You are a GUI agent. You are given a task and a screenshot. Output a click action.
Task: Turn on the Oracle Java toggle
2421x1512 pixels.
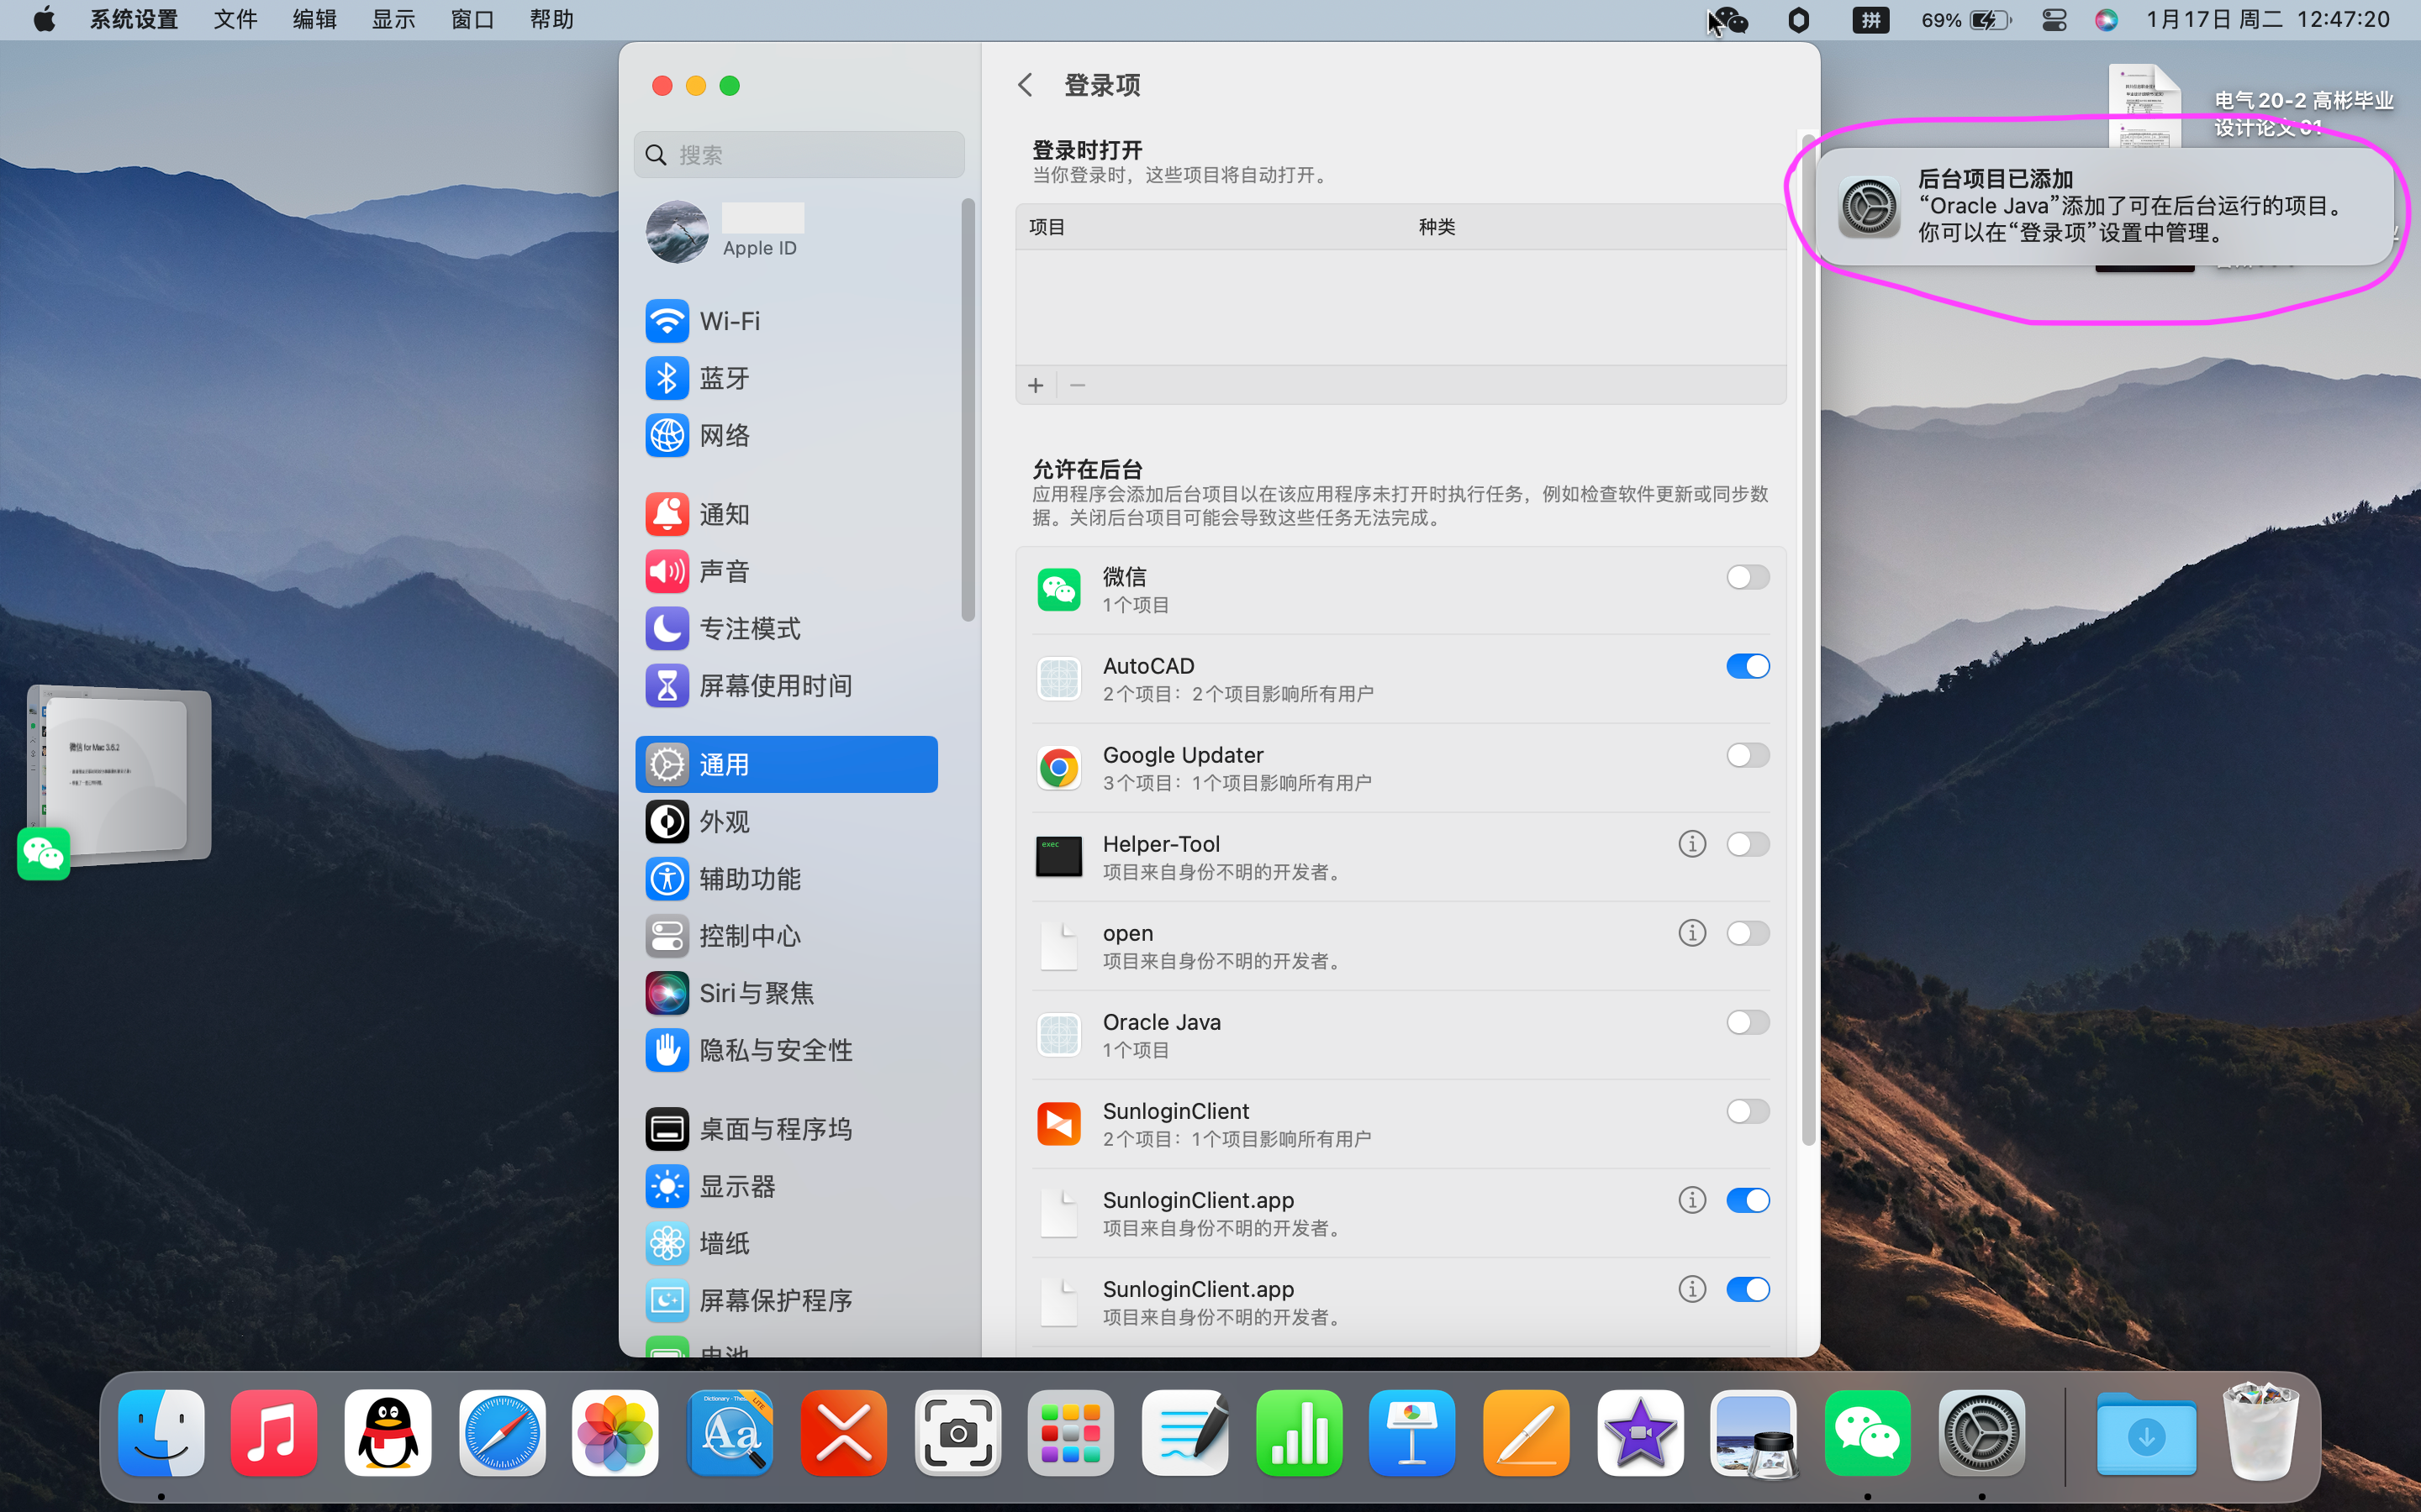pyautogui.click(x=1747, y=1022)
